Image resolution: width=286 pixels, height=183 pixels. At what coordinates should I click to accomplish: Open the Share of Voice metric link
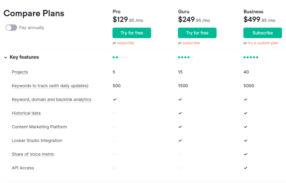pyautogui.click(x=33, y=154)
